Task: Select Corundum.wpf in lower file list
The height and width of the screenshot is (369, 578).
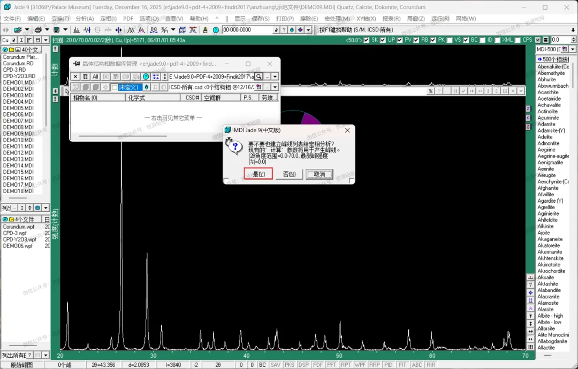Action: point(19,227)
